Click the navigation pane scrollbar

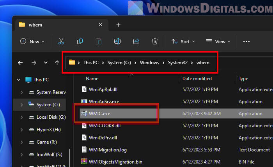click(69, 158)
